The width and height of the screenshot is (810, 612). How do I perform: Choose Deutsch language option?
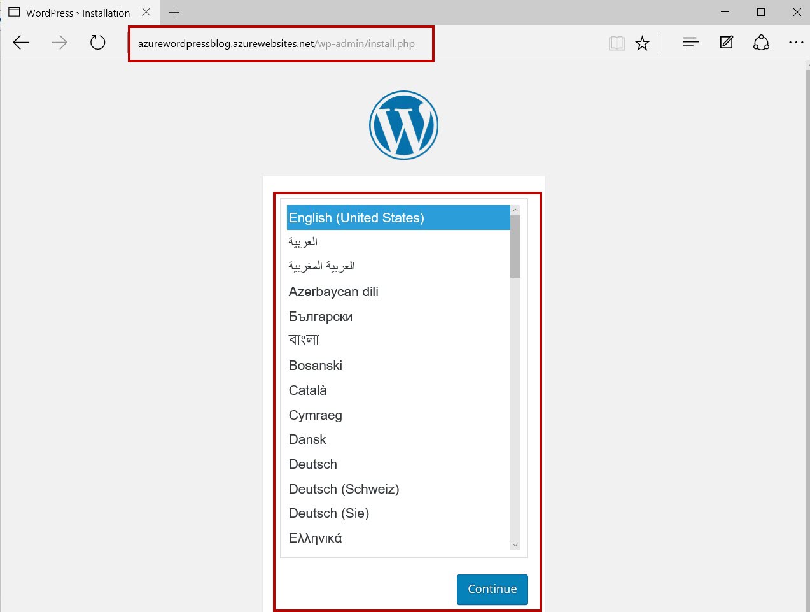click(x=398, y=464)
